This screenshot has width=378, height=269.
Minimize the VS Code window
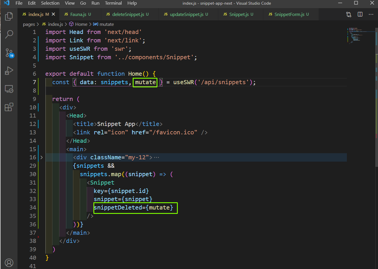pos(340,3)
